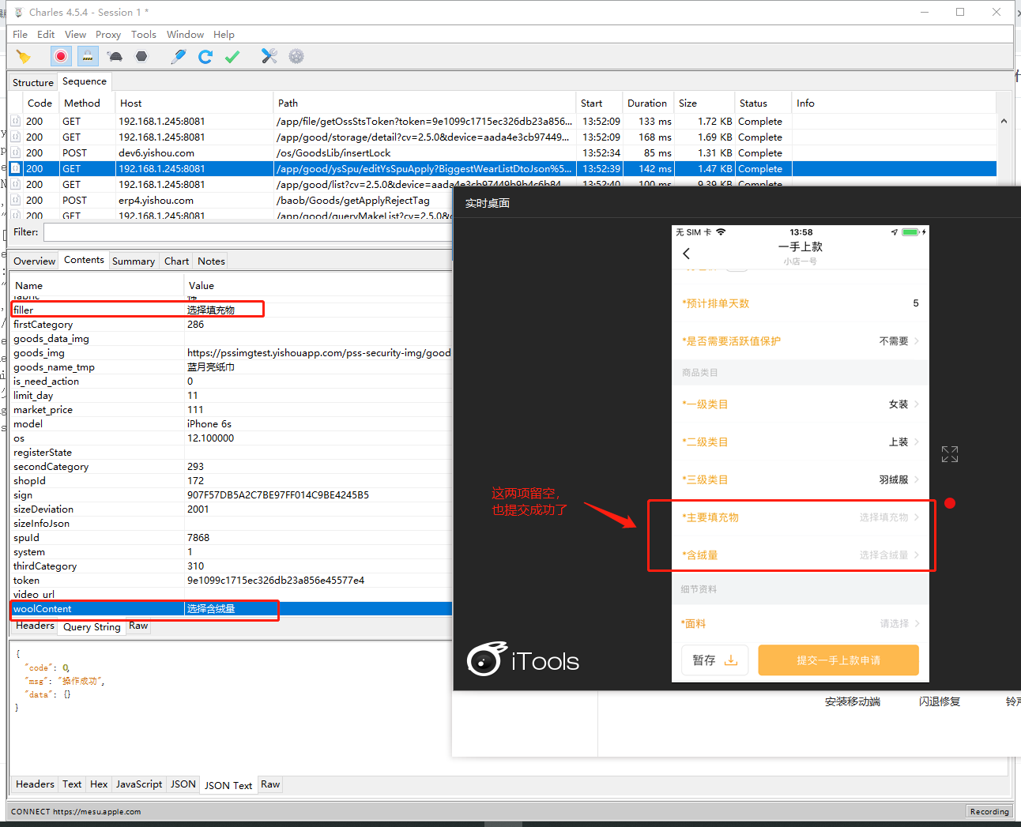Open the 三级类目 category selector
This screenshot has height=827, width=1021.
tap(800, 480)
